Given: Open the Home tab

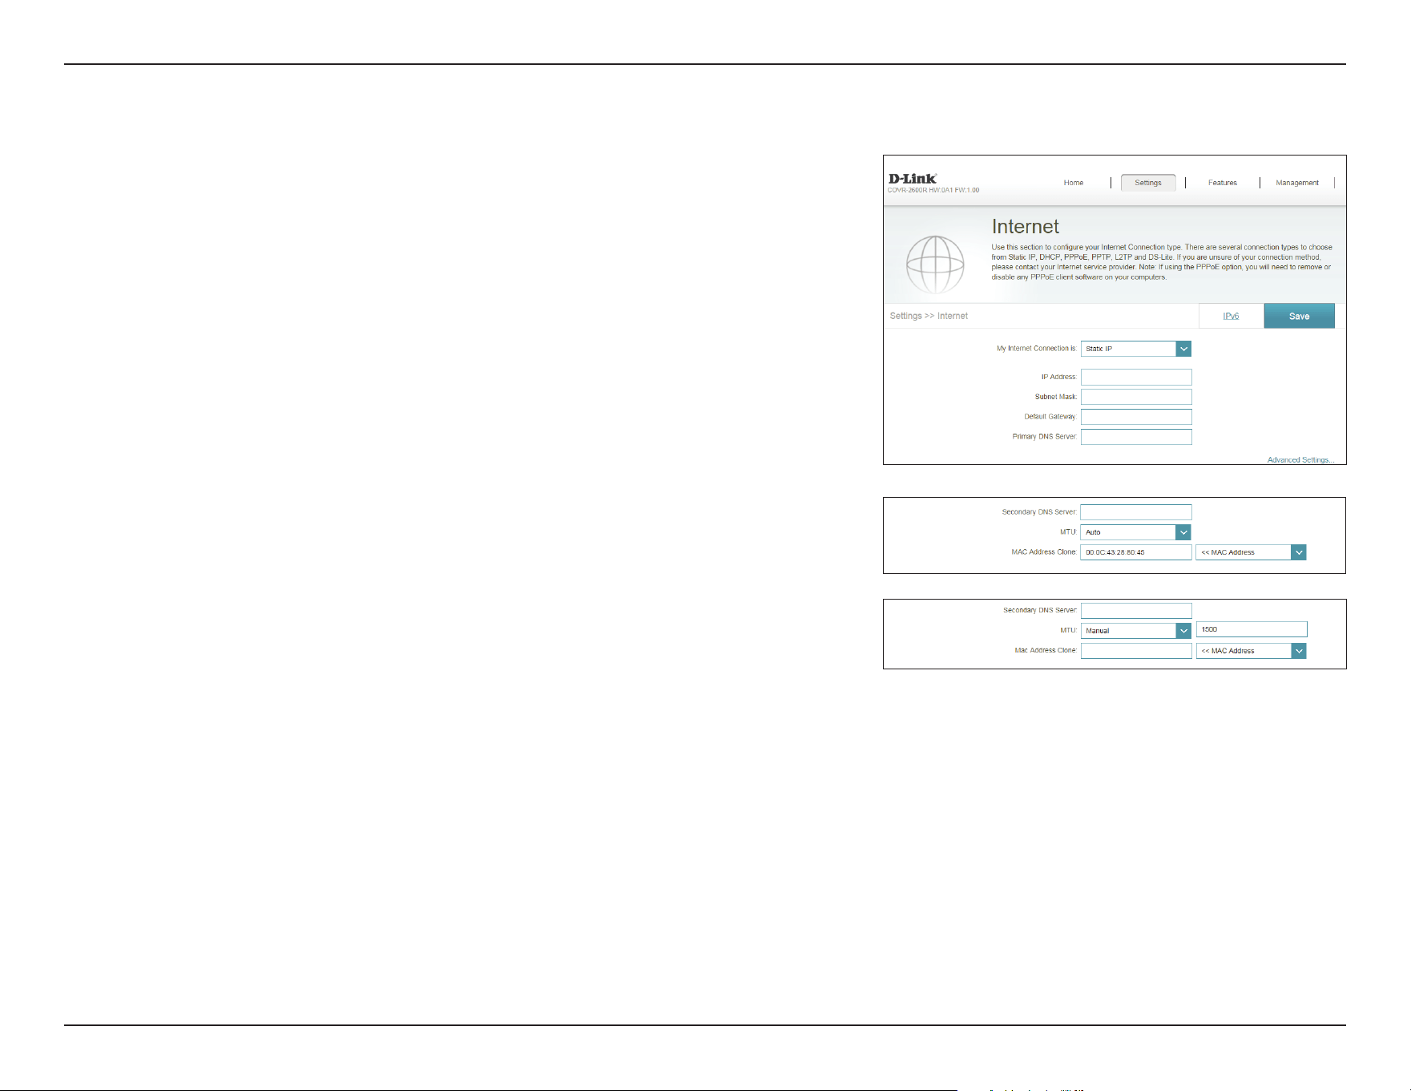Looking at the screenshot, I should 1073,183.
